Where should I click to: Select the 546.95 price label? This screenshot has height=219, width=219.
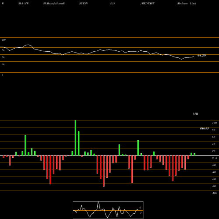(x=204, y=128)
